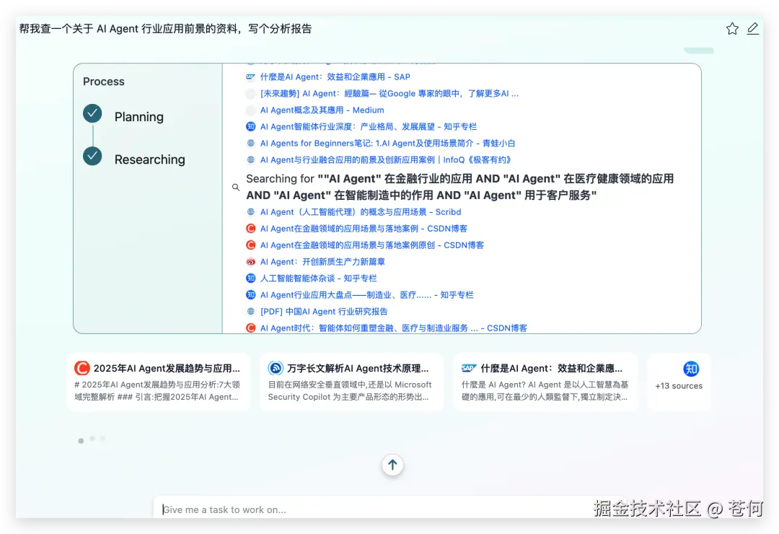Screen dimensions: 779x534
Task: Click the conversation title 帮我查一个关于 AI Agent
Action: coord(165,29)
